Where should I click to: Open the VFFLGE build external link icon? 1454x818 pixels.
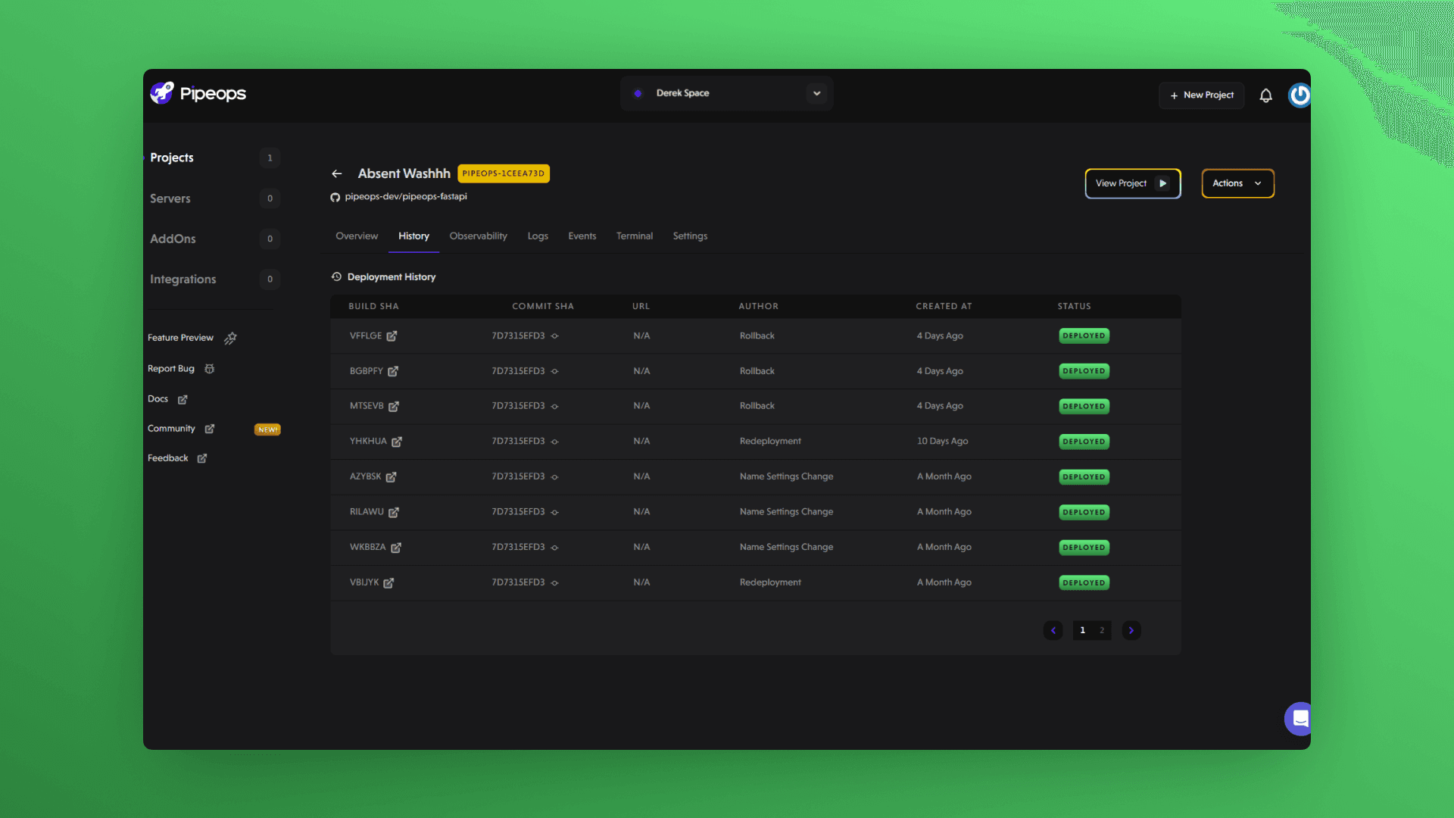click(392, 336)
